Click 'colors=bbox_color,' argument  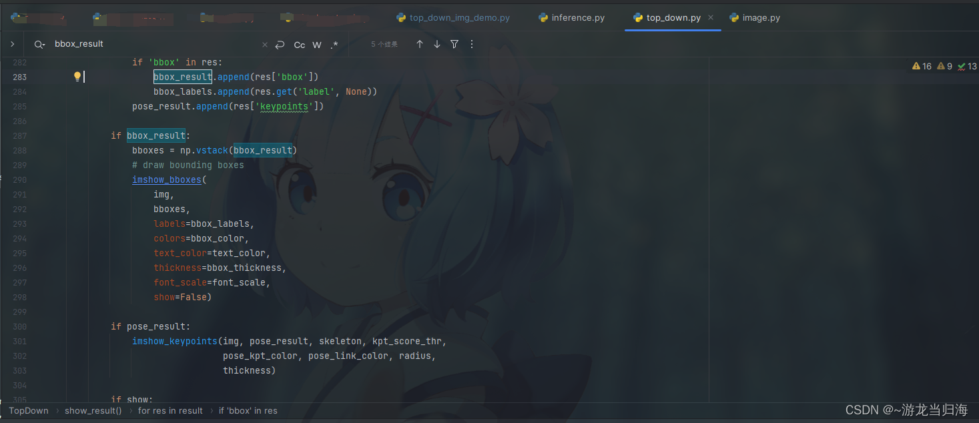pos(202,238)
